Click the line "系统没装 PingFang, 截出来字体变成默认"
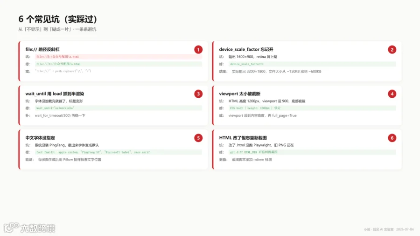Screen dimensions: 420x236 (x=67, y=145)
